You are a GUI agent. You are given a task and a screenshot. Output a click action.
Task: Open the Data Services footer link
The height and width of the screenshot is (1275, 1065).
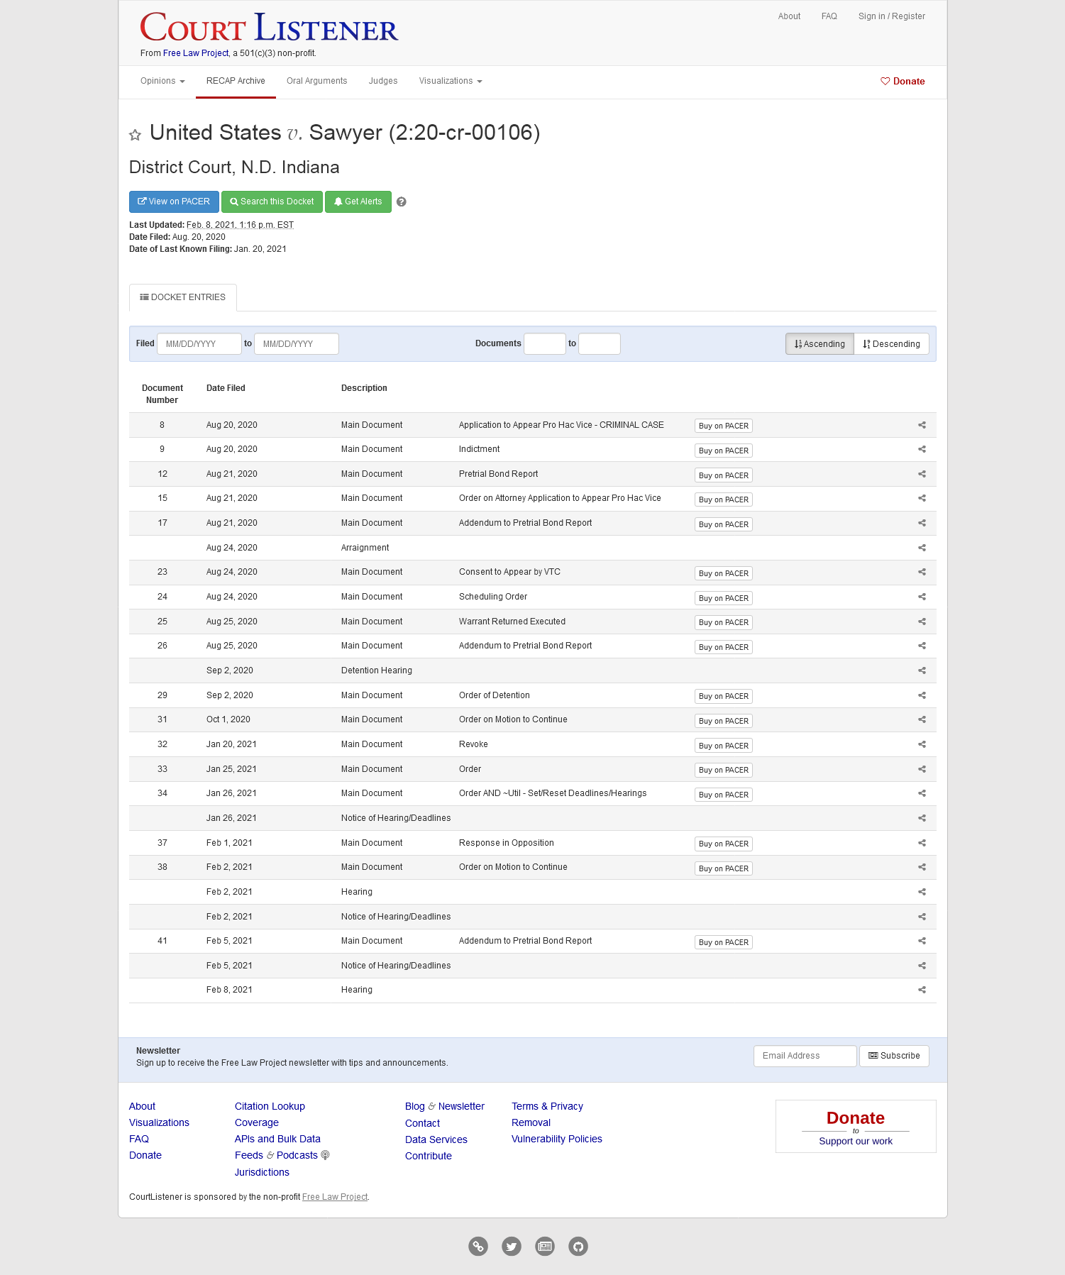tap(436, 1139)
